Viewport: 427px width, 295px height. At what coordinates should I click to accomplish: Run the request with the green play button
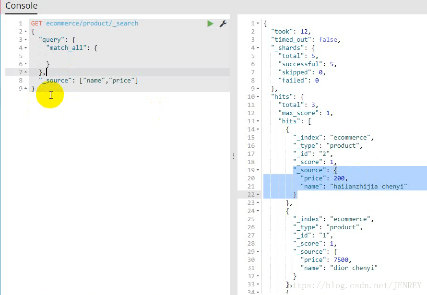click(210, 24)
